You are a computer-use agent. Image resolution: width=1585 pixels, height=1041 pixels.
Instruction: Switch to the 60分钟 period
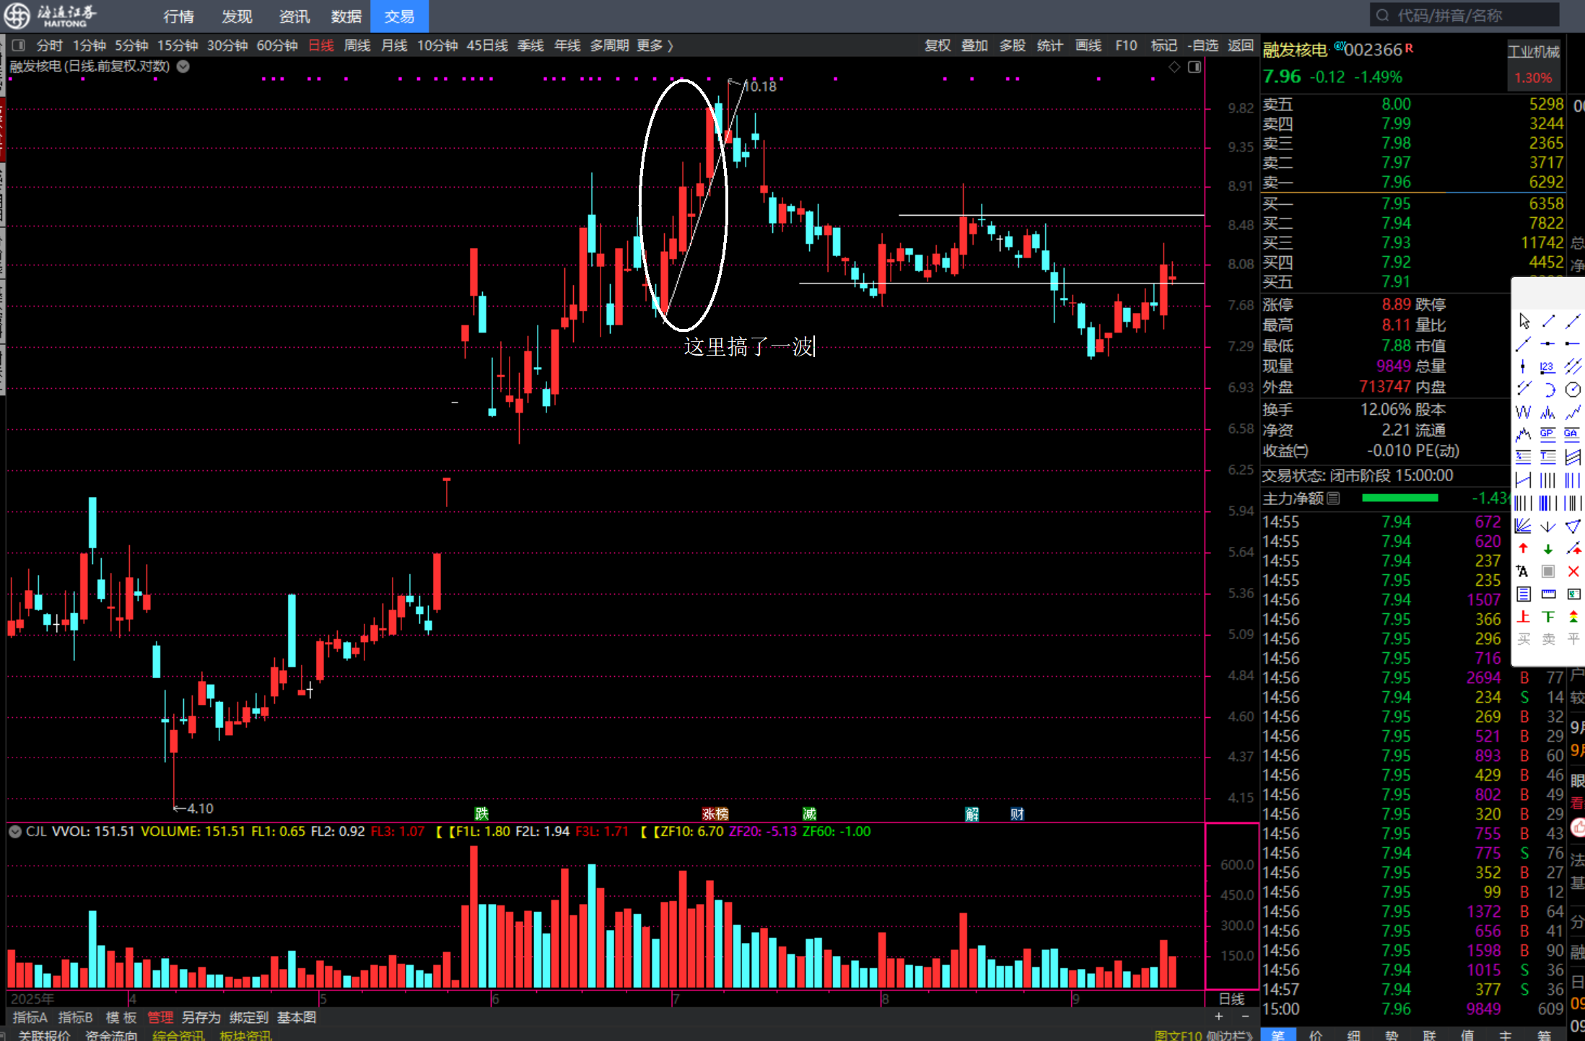click(x=277, y=45)
